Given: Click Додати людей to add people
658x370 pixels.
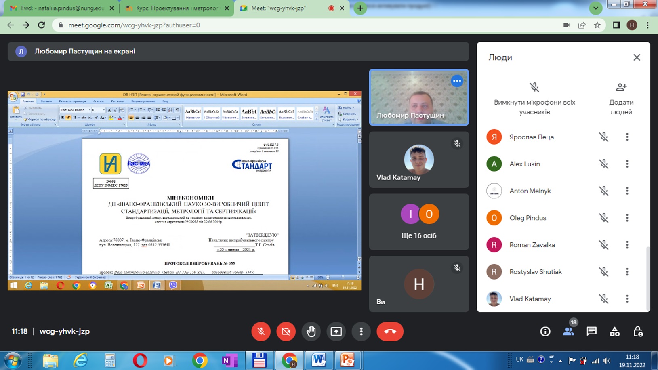Looking at the screenshot, I should pyautogui.click(x=621, y=99).
